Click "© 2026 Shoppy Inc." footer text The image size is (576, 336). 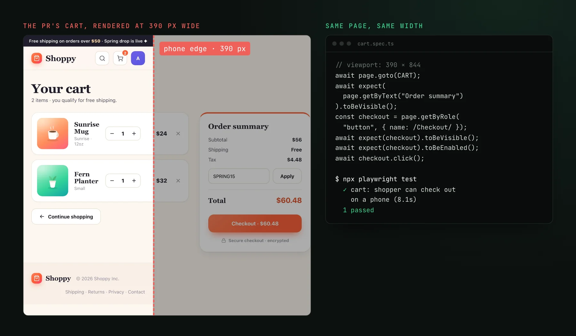pos(98,278)
